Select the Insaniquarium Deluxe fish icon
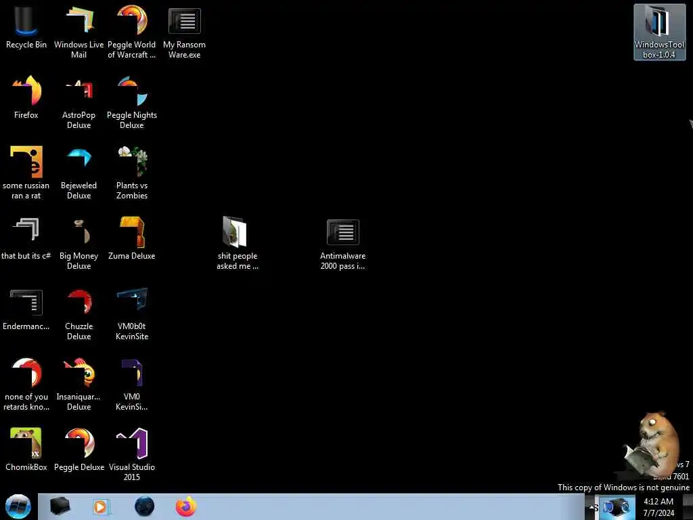This screenshot has height=520, width=693. coord(79,385)
